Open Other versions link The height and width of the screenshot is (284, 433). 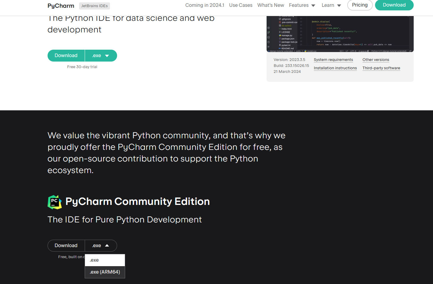376,60
